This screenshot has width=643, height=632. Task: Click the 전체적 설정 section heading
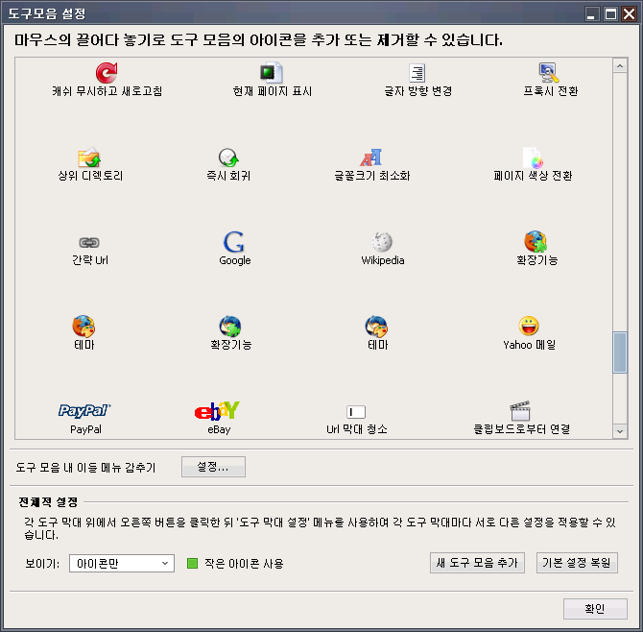click(x=48, y=501)
